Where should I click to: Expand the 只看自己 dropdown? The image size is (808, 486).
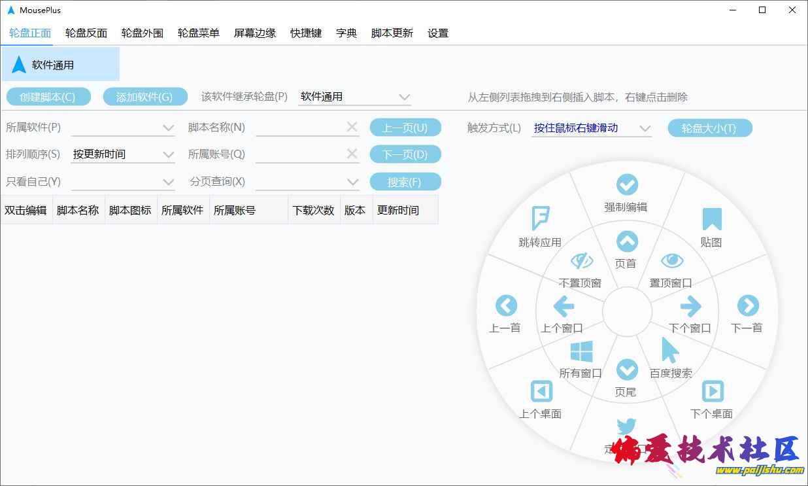pyautogui.click(x=123, y=182)
